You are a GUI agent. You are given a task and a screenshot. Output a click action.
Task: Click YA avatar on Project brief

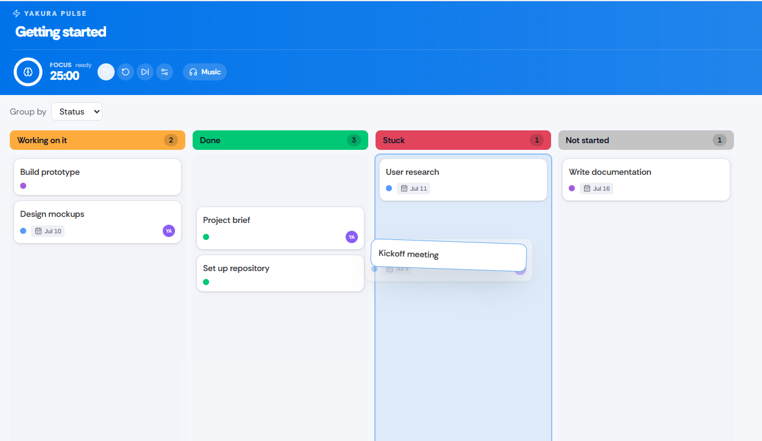coord(352,237)
